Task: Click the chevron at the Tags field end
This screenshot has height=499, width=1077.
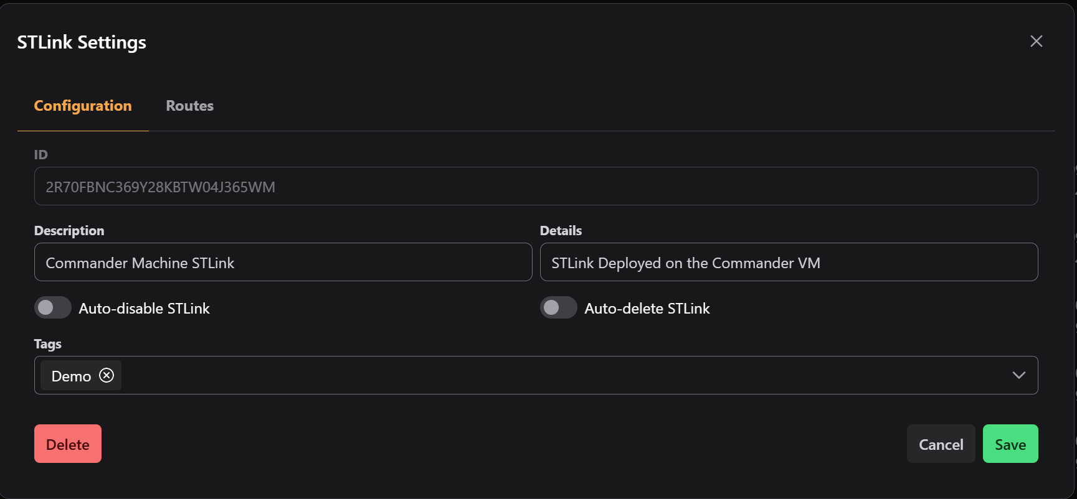Action: click(1019, 375)
